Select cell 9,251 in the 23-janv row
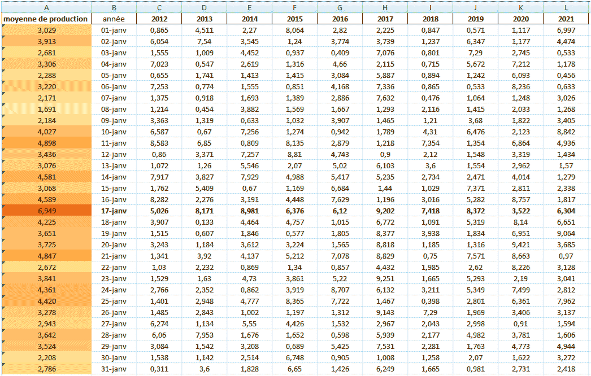The image size is (591, 376). pos(385,279)
